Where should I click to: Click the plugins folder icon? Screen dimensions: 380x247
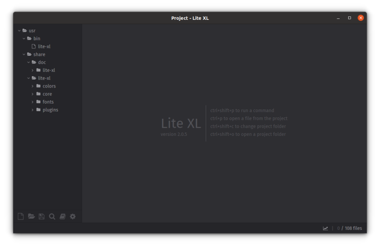coord(38,110)
